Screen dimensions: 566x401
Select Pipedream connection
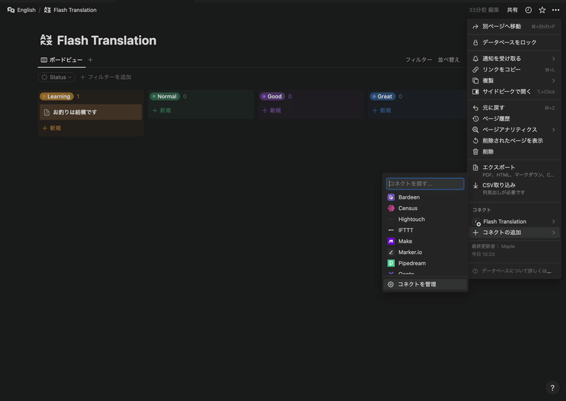(x=425, y=263)
